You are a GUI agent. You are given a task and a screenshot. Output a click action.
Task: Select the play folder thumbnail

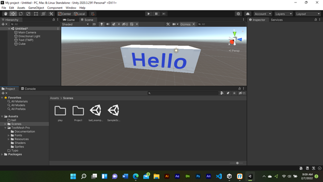60,111
